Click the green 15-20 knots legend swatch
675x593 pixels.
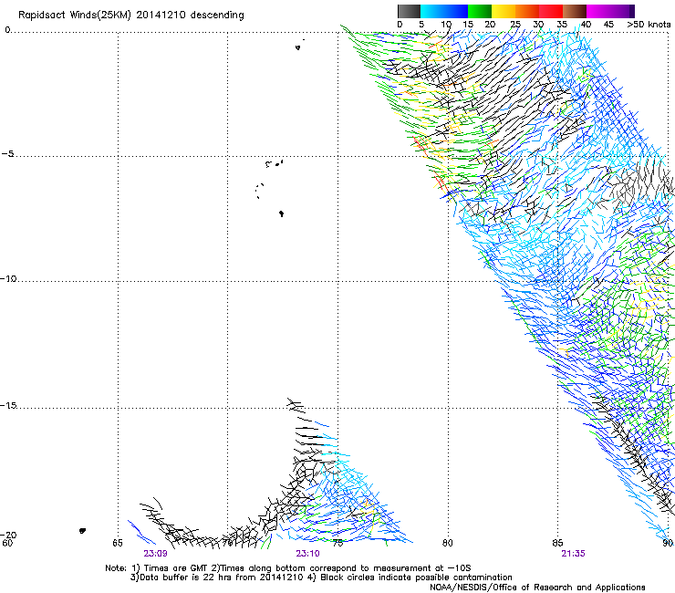tap(480, 11)
